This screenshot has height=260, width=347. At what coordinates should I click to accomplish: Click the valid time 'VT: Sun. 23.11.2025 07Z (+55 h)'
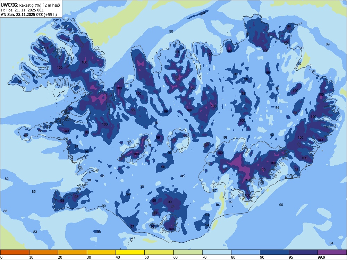29,15
